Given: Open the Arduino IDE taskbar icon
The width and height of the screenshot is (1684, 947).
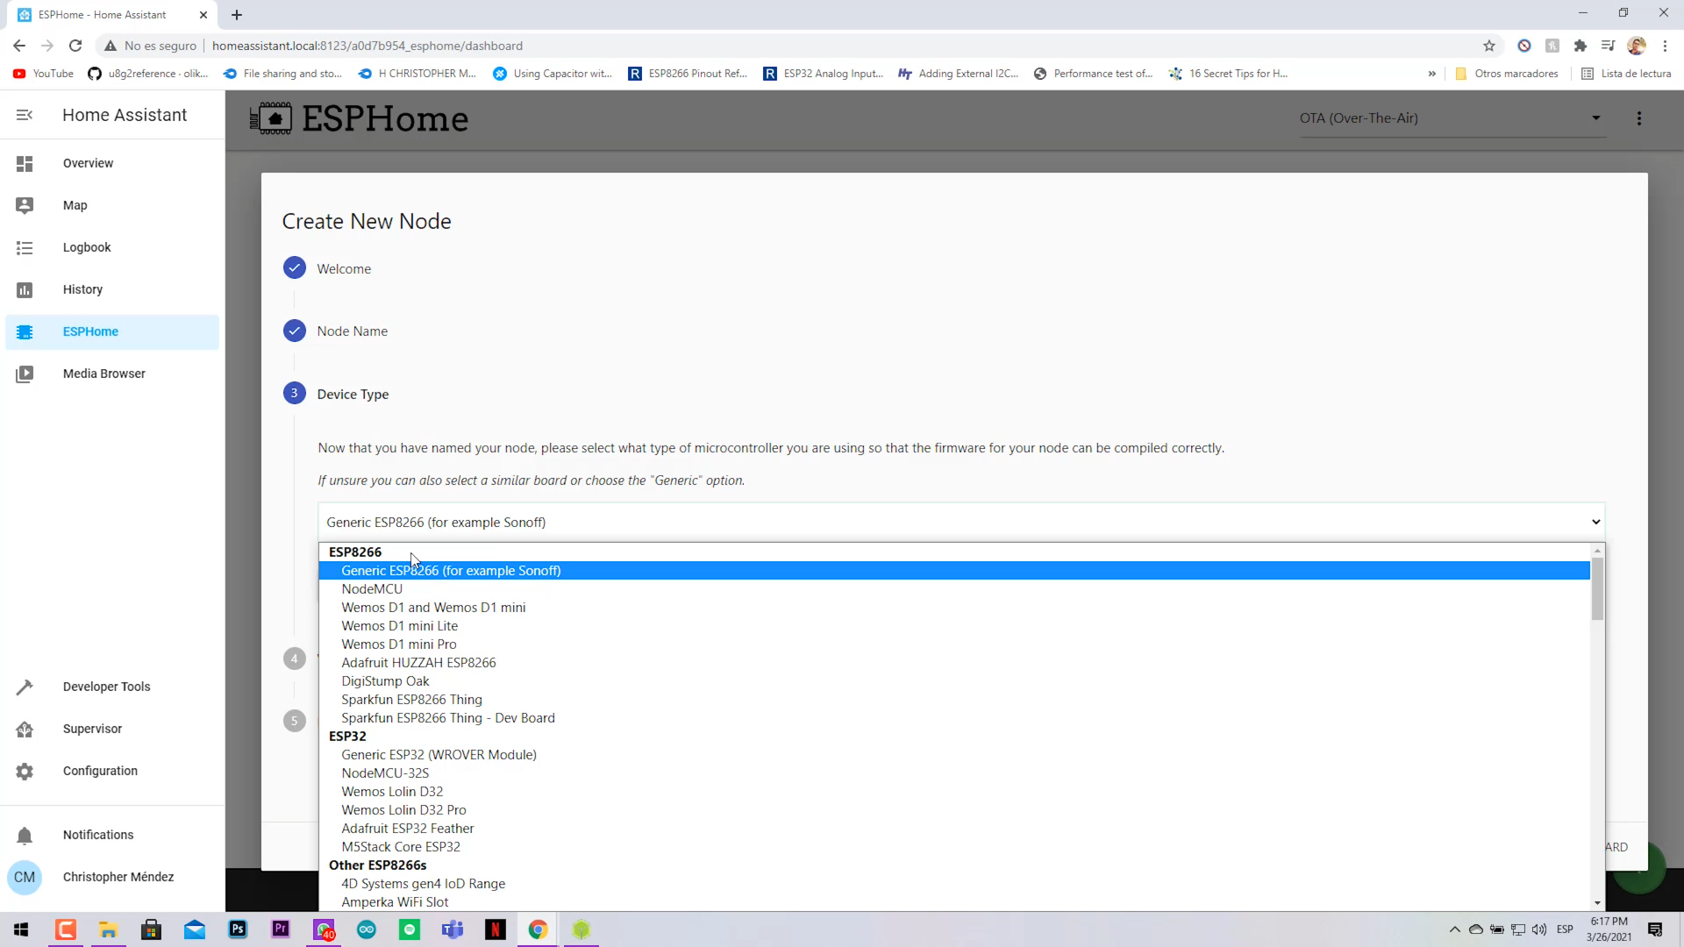Looking at the screenshot, I should coord(367,929).
